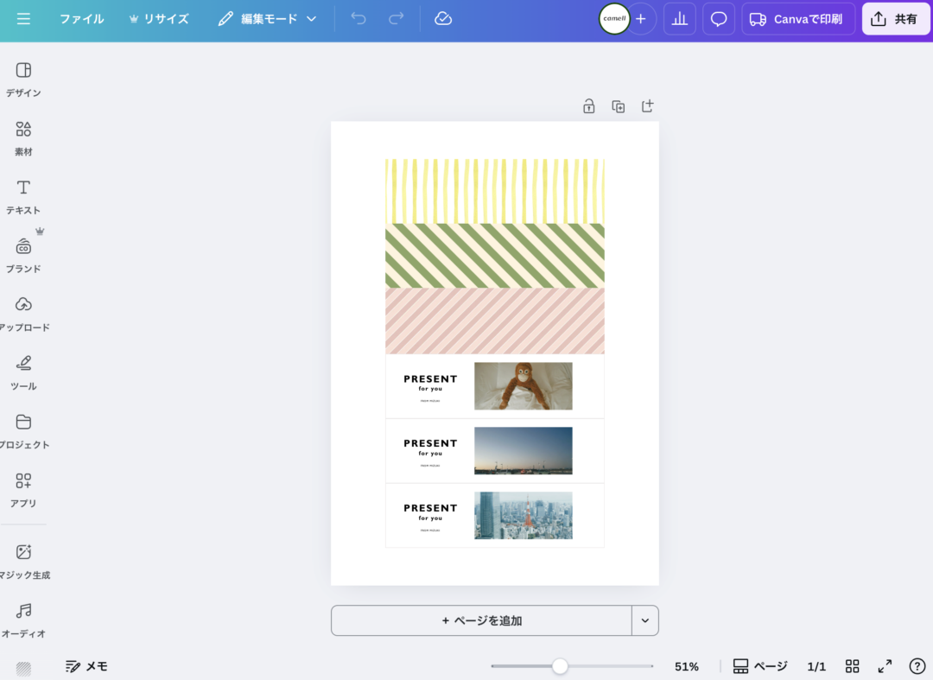
Task: Open the comments speech bubble icon
Action: [x=719, y=19]
